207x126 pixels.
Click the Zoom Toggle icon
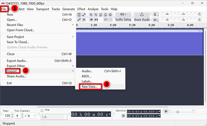click(110, 15)
